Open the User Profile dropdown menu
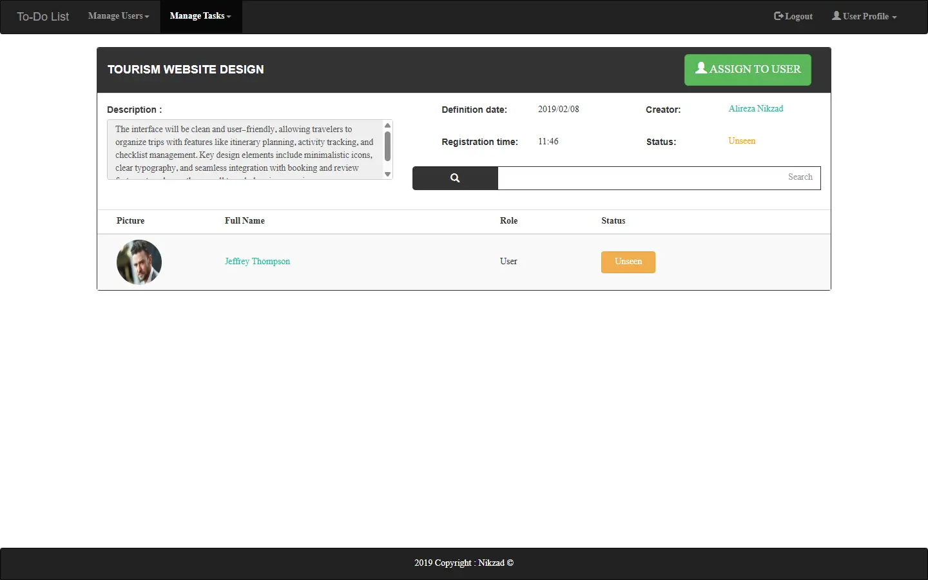The width and height of the screenshot is (928, 580). [864, 16]
